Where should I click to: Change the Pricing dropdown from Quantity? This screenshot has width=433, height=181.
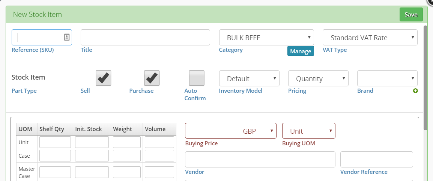[x=318, y=78]
